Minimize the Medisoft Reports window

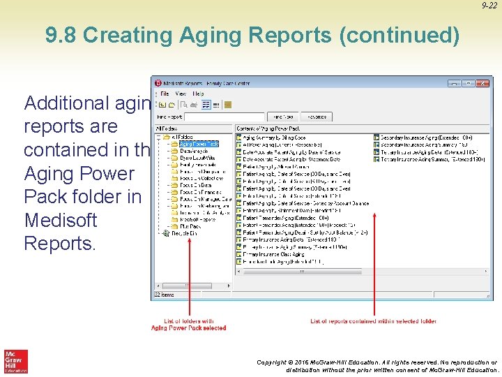tap(454, 83)
